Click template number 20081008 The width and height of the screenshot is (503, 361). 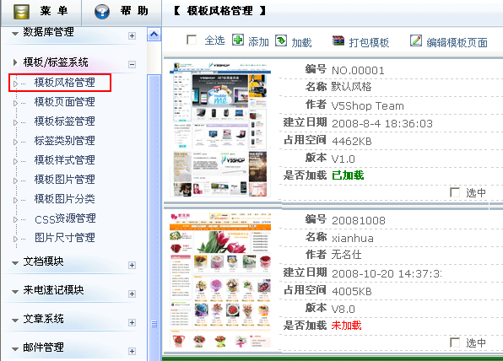pos(359,221)
